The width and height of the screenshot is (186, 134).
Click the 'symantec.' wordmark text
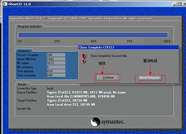pos(113,122)
